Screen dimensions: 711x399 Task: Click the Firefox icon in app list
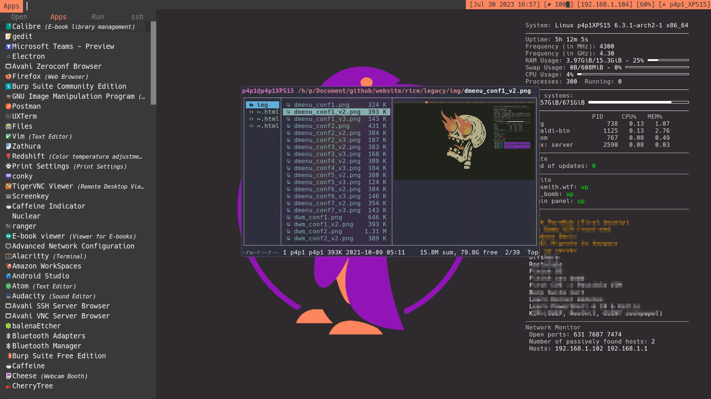(x=8, y=77)
